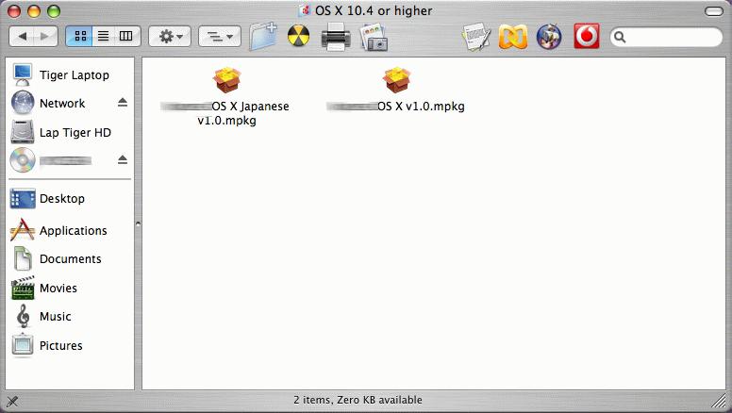Click the toolbar hide pill button
This screenshot has width=732, height=413.
[x=714, y=11]
